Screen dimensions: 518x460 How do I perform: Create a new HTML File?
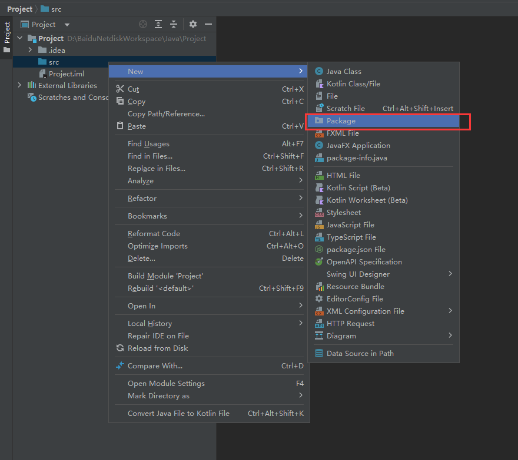pos(343,175)
